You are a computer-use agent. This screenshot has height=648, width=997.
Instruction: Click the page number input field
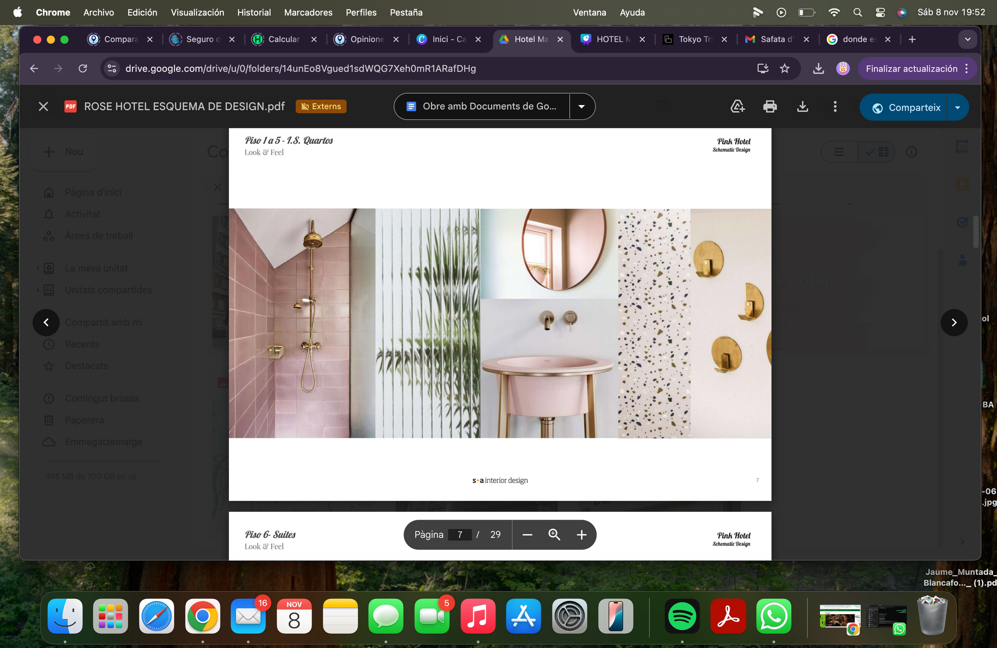pos(460,535)
